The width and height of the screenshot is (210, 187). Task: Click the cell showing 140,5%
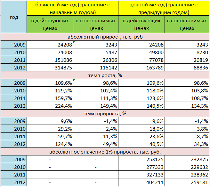pos(141,106)
